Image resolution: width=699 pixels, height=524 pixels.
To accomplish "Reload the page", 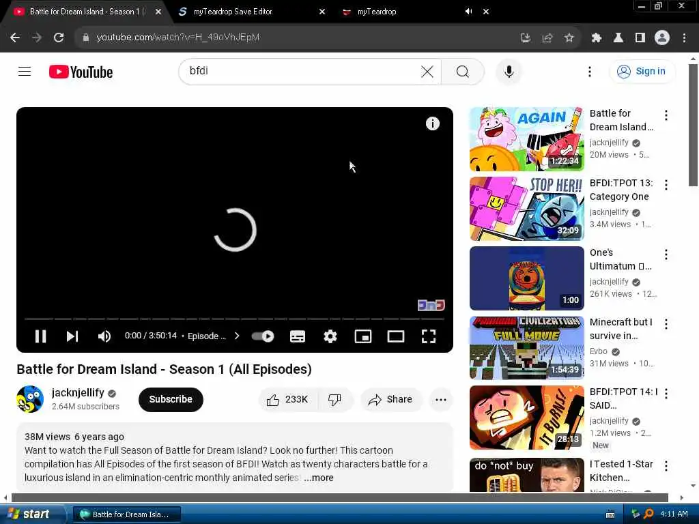I will [59, 38].
